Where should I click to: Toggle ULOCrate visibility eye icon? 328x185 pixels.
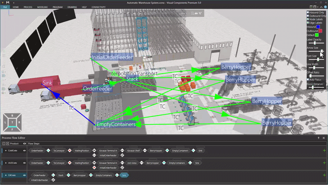pyautogui.click(x=25, y=163)
